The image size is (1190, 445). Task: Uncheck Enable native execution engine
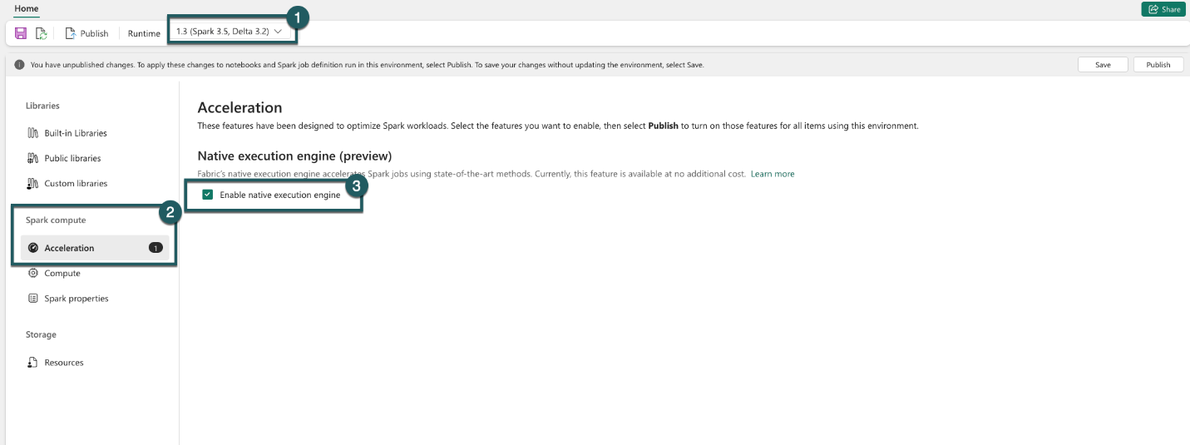tap(208, 195)
